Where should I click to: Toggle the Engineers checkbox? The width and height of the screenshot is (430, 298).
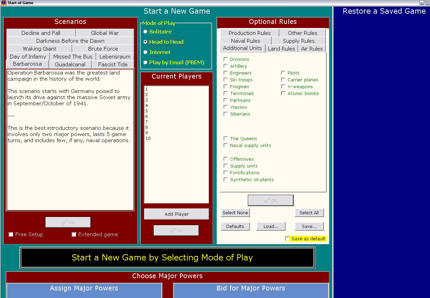(x=226, y=73)
